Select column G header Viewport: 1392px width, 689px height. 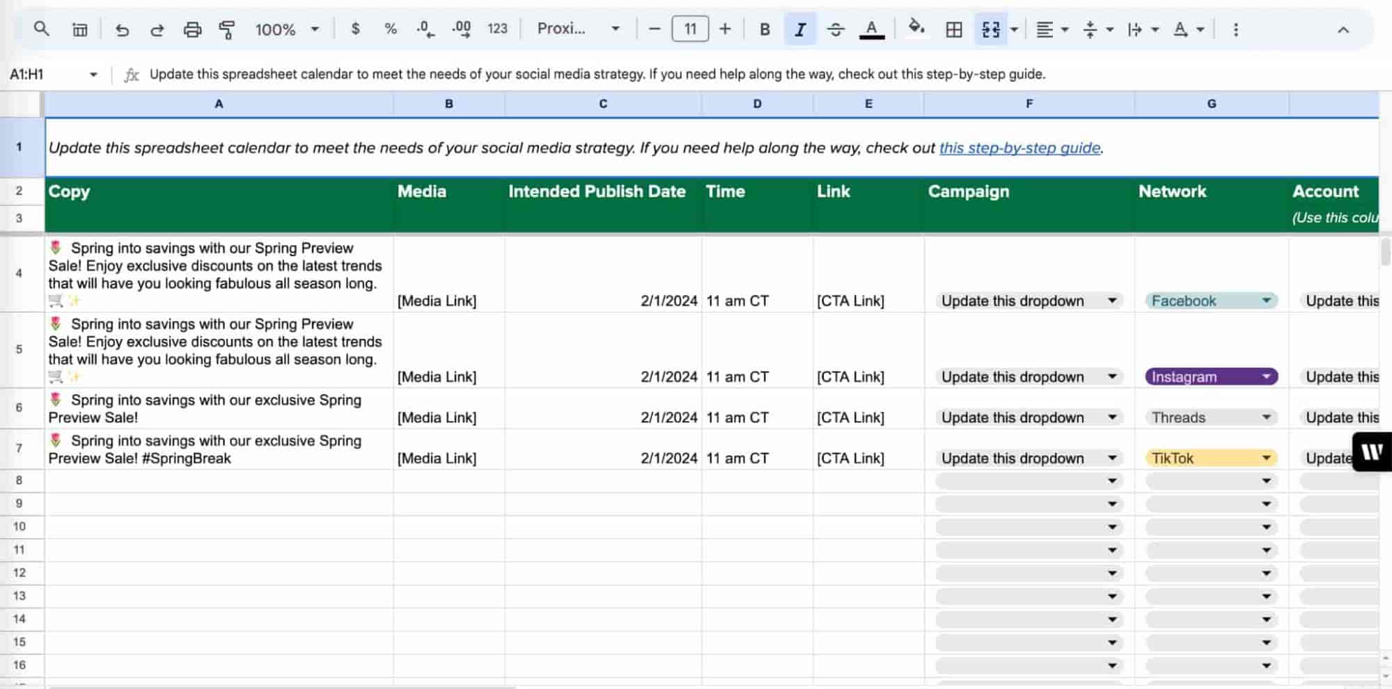[x=1212, y=104]
